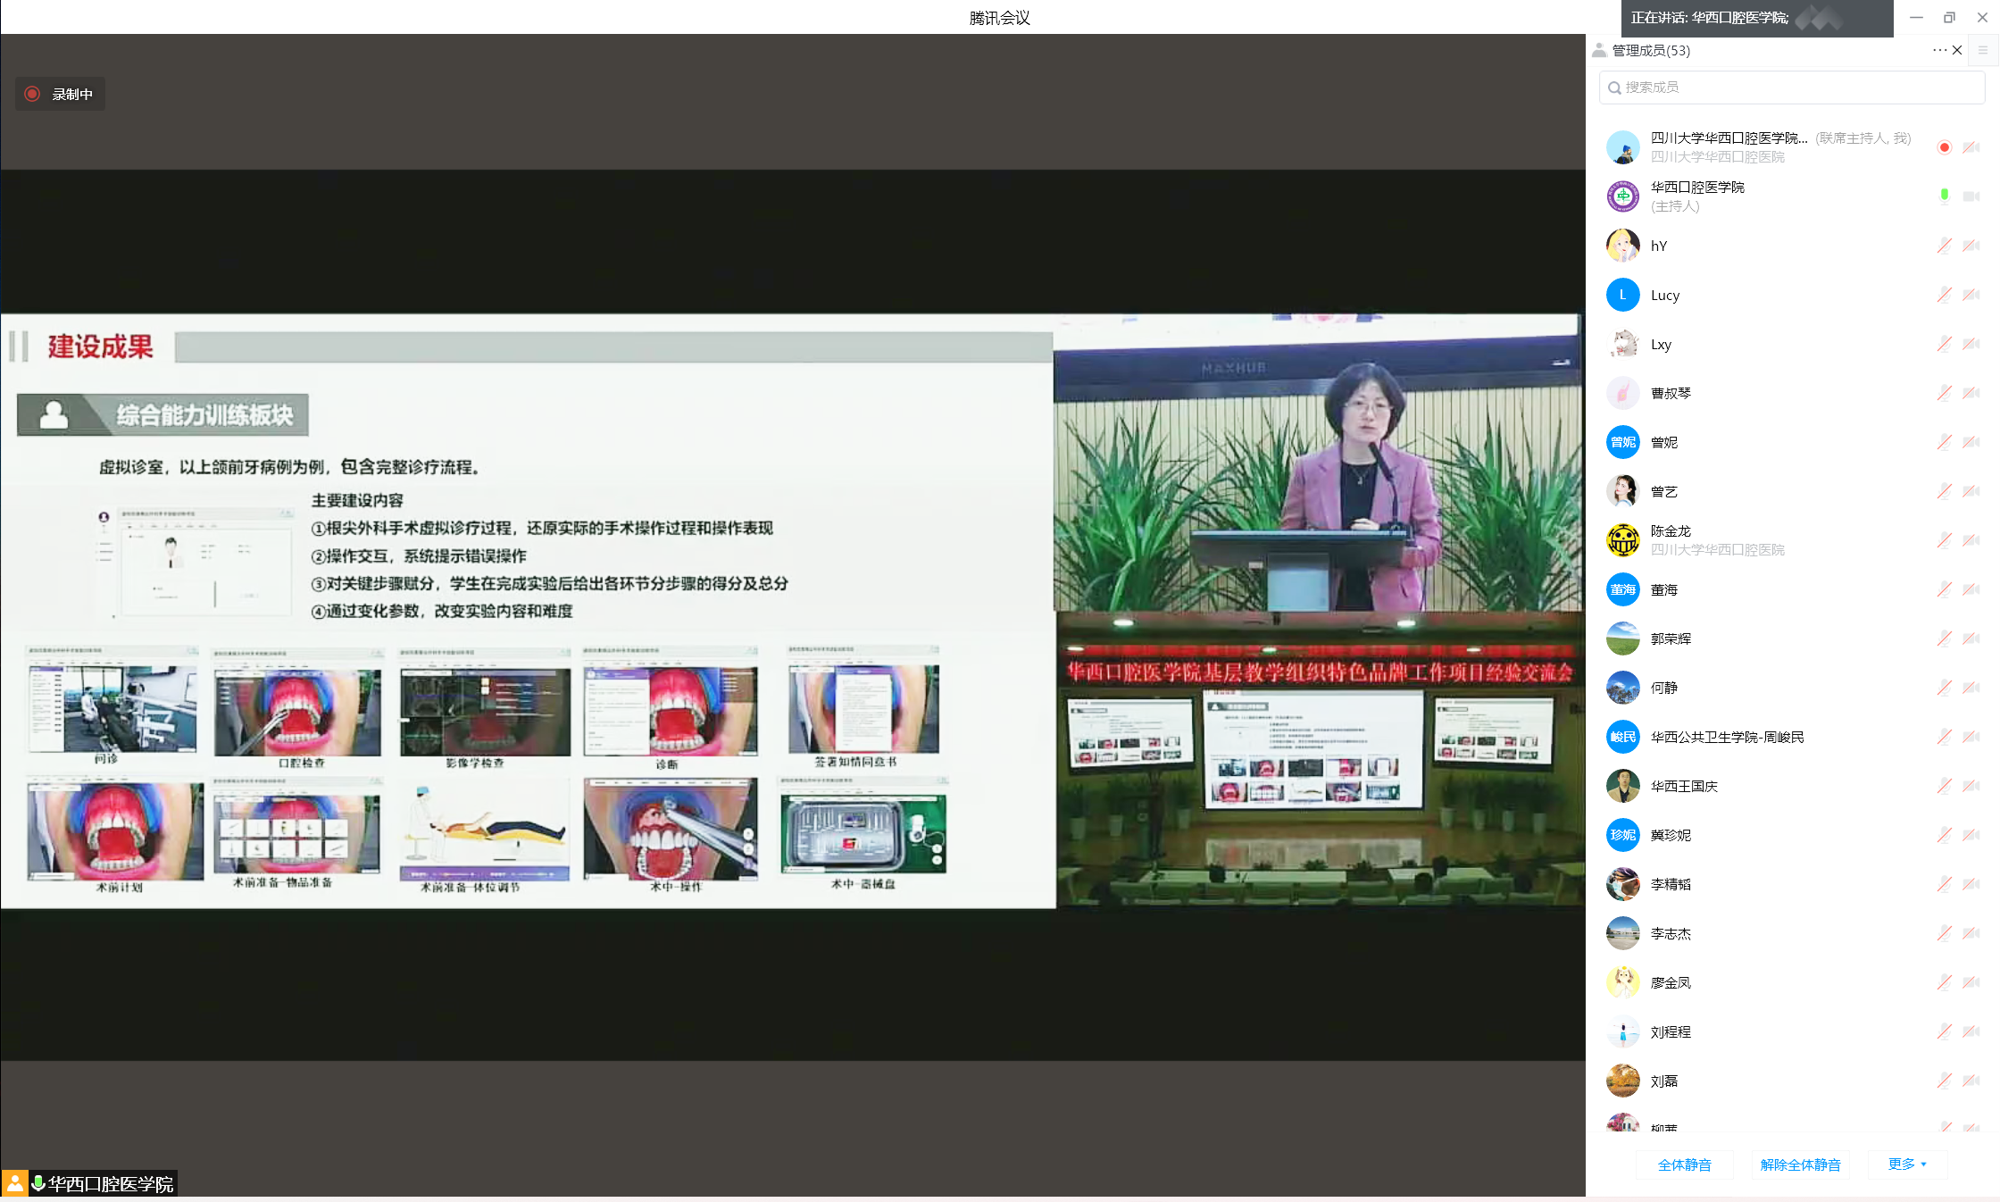Toggle camera for Lxy

pyautogui.click(x=1971, y=344)
